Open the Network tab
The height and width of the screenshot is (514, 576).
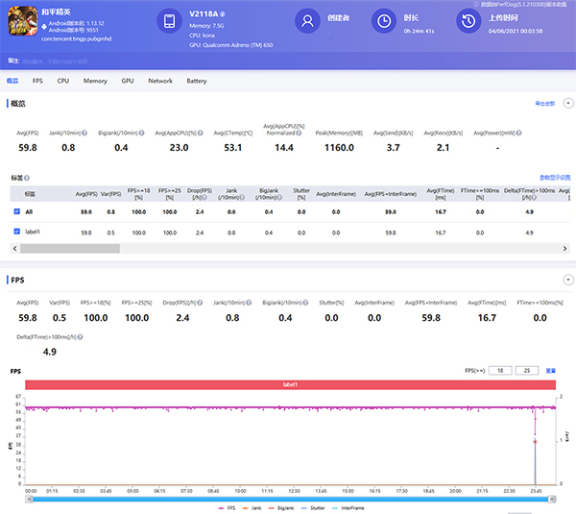point(160,82)
